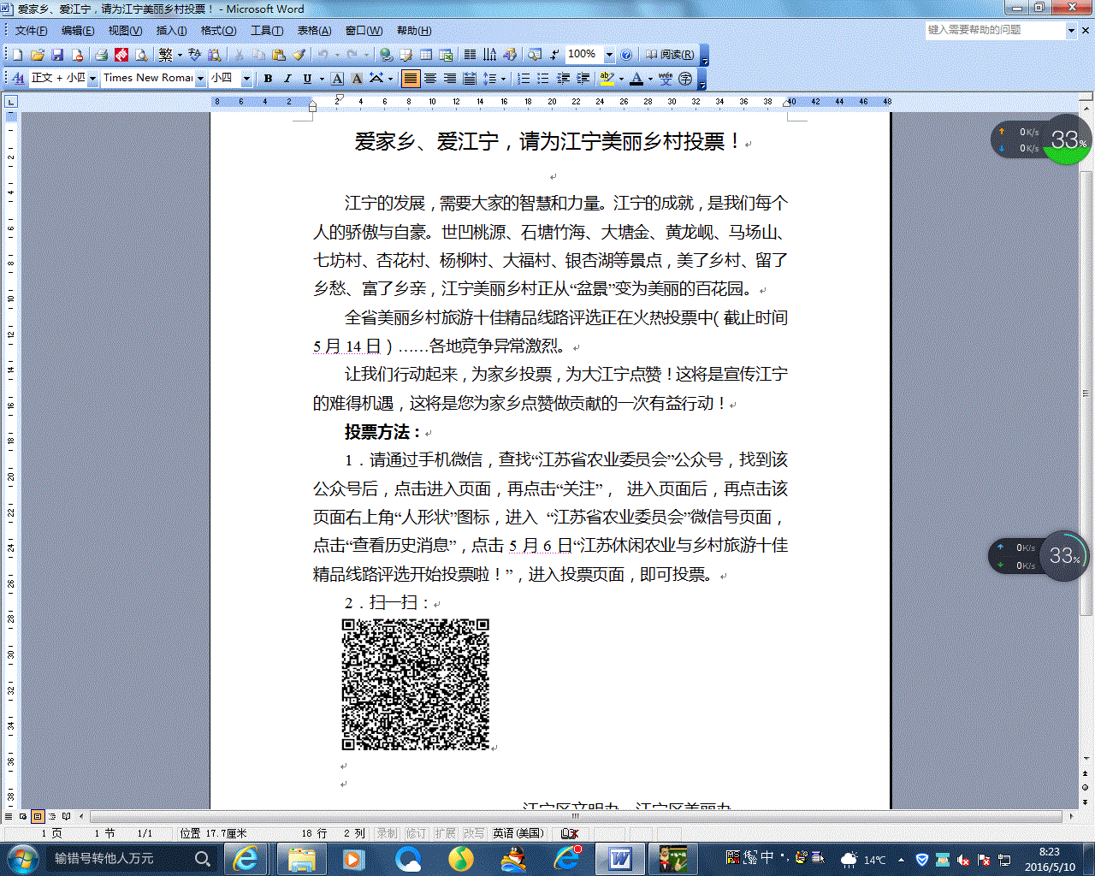Start a bulleted list
This screenshot has height=876, width=1095.
(x=543, y=78)
